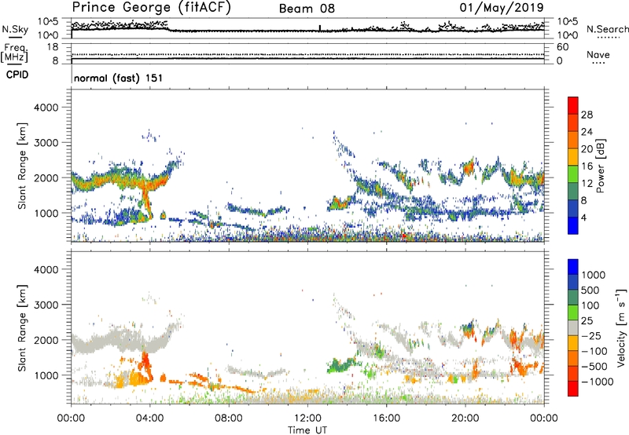
Task: Click the '04:00' time tick label
Action: 149,419
